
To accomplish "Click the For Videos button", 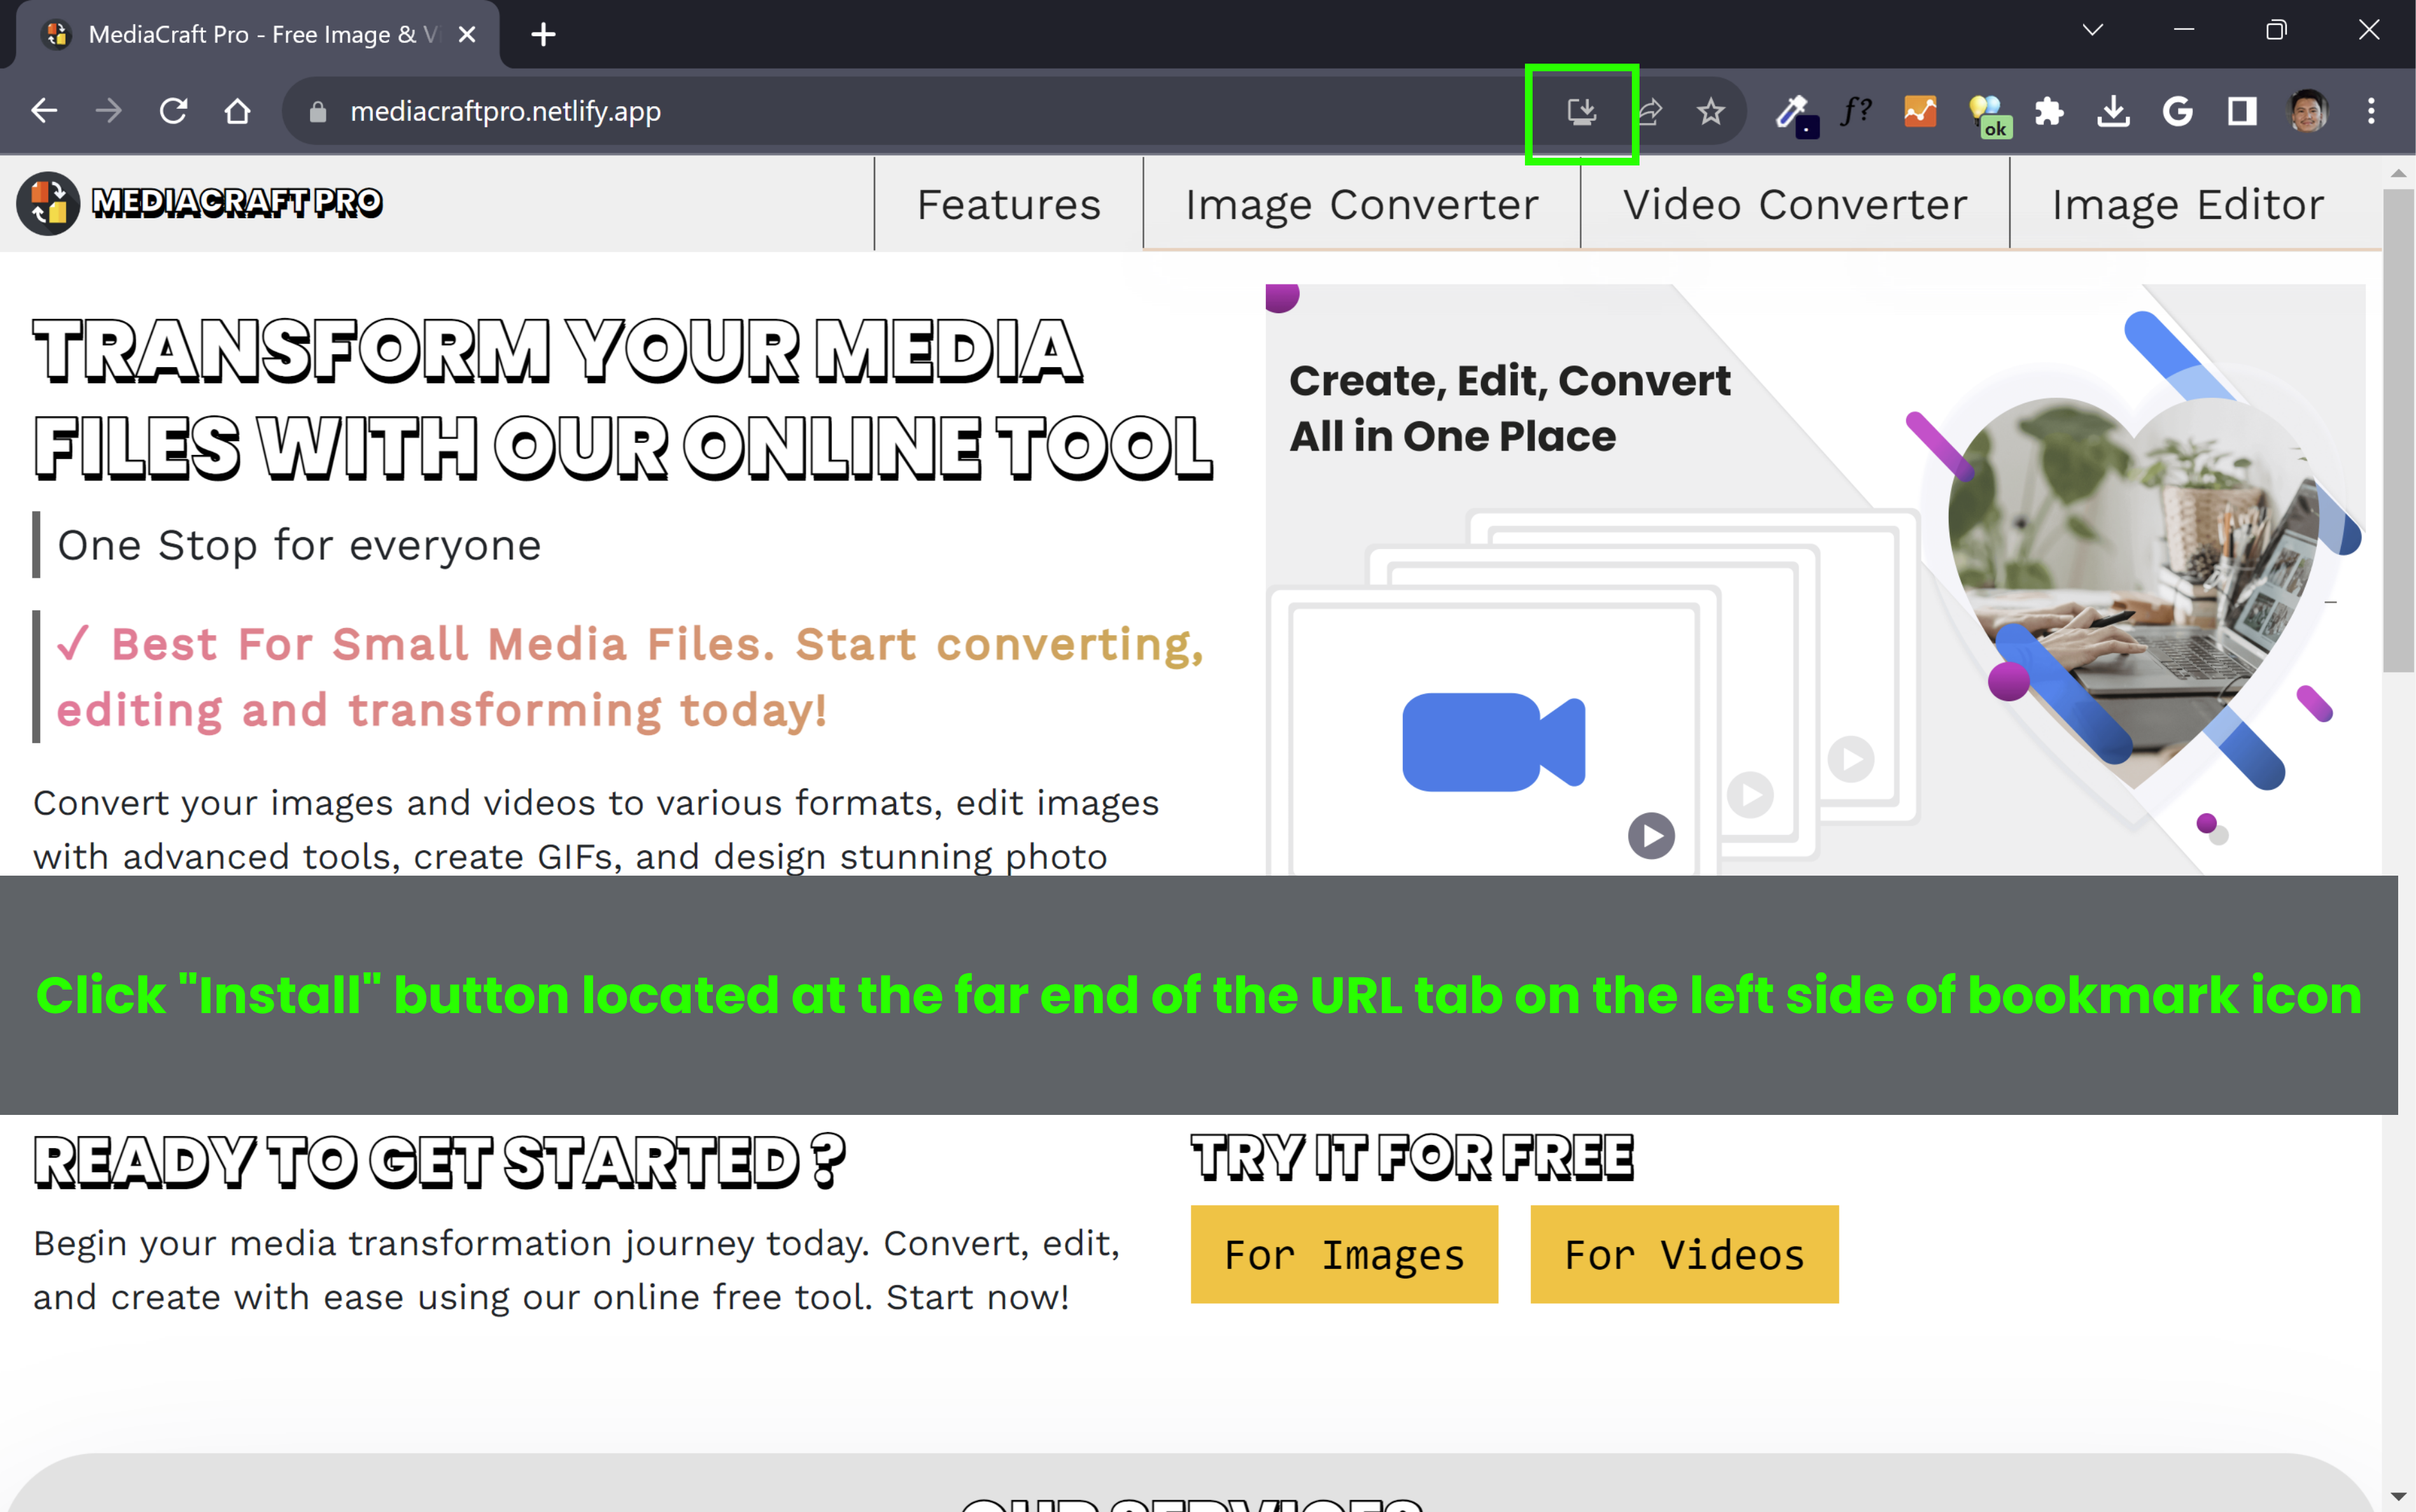I will (1684, 1254).
